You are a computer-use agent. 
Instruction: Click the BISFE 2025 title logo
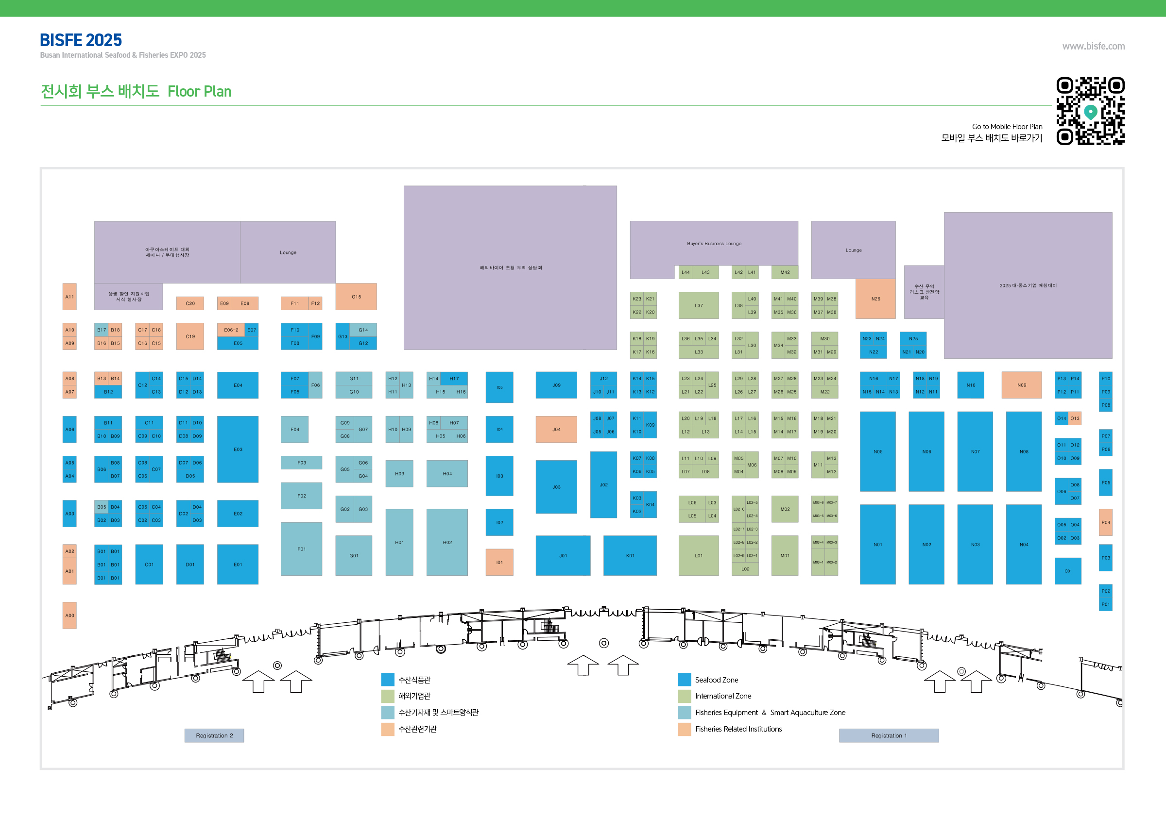[81, 40]
